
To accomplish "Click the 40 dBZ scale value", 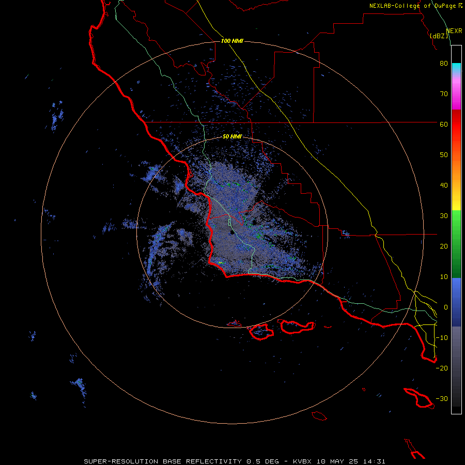I will click(x=444, y=185).
